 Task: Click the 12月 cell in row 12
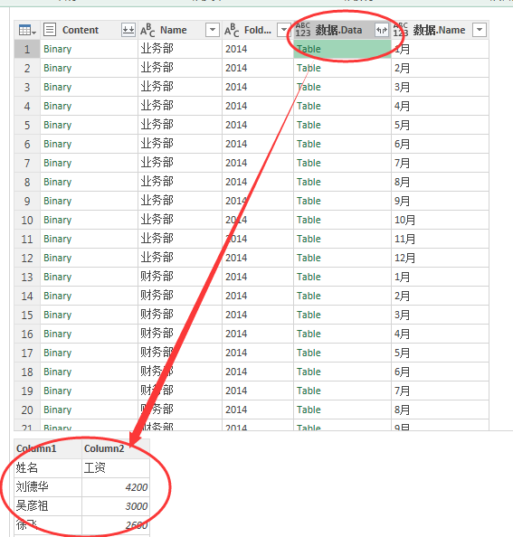pos(440,258)
